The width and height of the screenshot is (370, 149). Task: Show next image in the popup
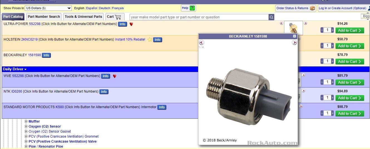pyautogui.click(x=294, y=43)
